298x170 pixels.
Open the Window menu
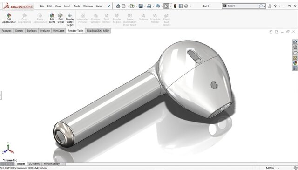88,6
